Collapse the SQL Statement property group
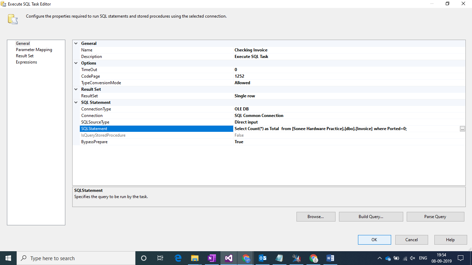The image size is (472, 265). pos(76,102)
